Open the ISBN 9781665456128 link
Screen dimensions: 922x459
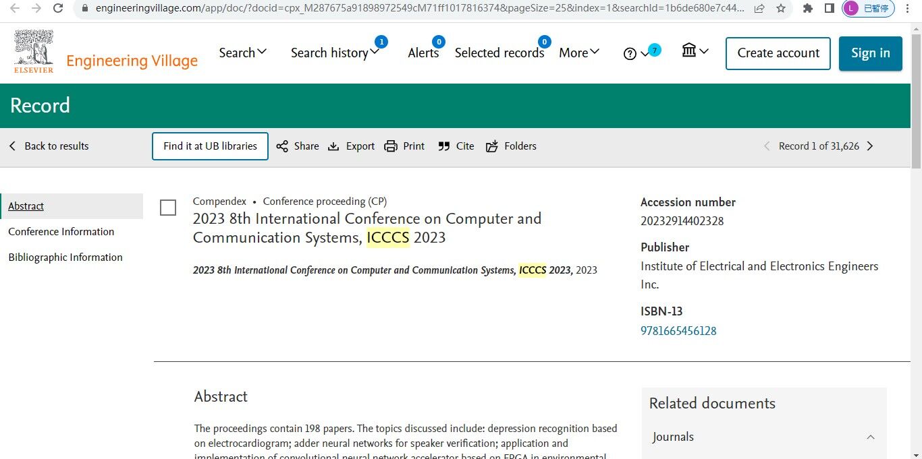(678, 331)
